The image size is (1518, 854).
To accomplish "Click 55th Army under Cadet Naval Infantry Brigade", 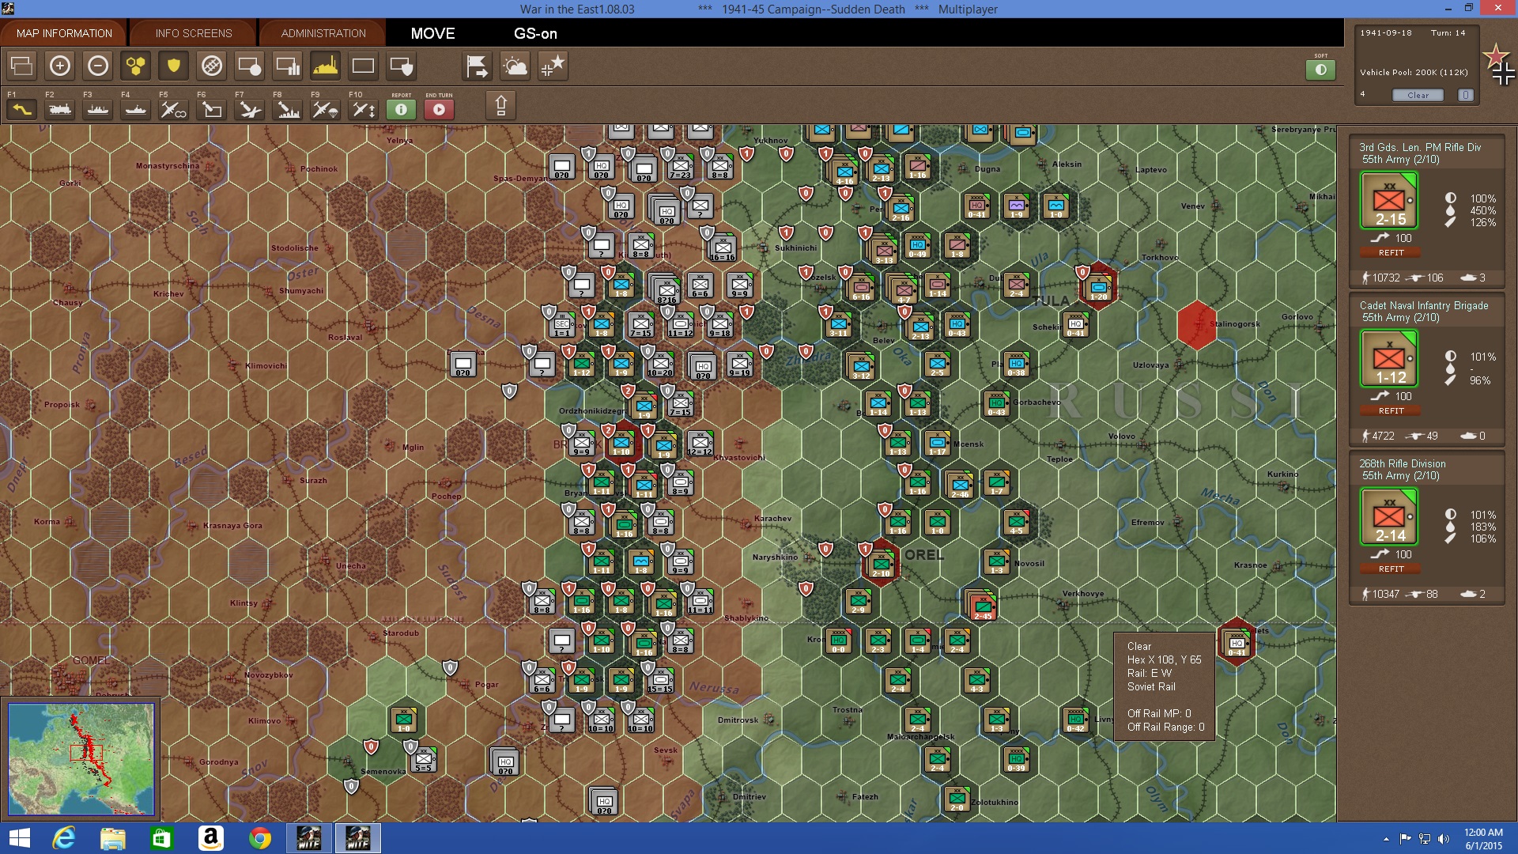I will coord(1400,318).
